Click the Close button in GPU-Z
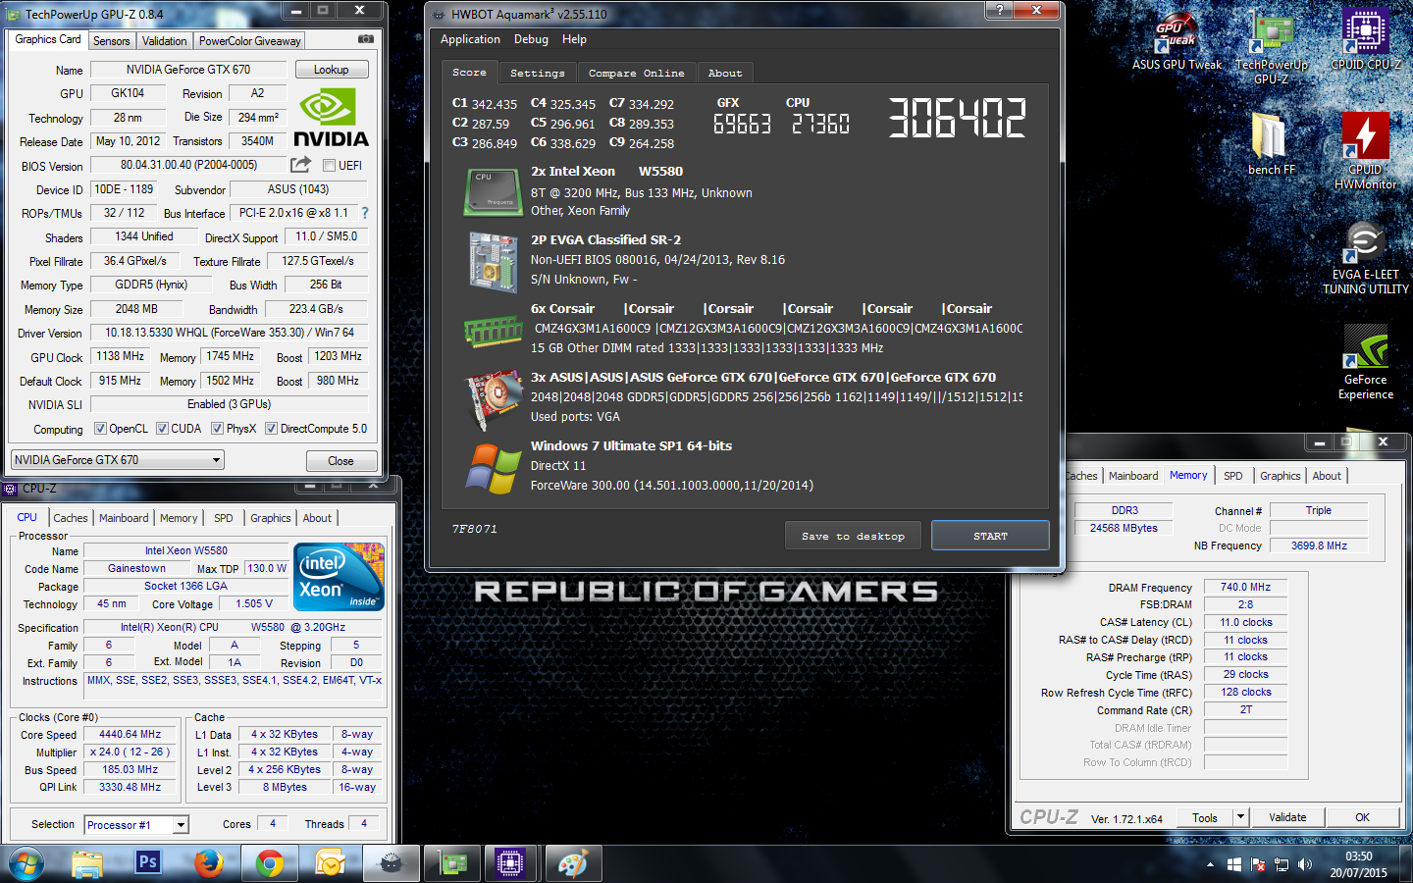The width and height of the screenshot is (1413, 883). pos(340,461)
